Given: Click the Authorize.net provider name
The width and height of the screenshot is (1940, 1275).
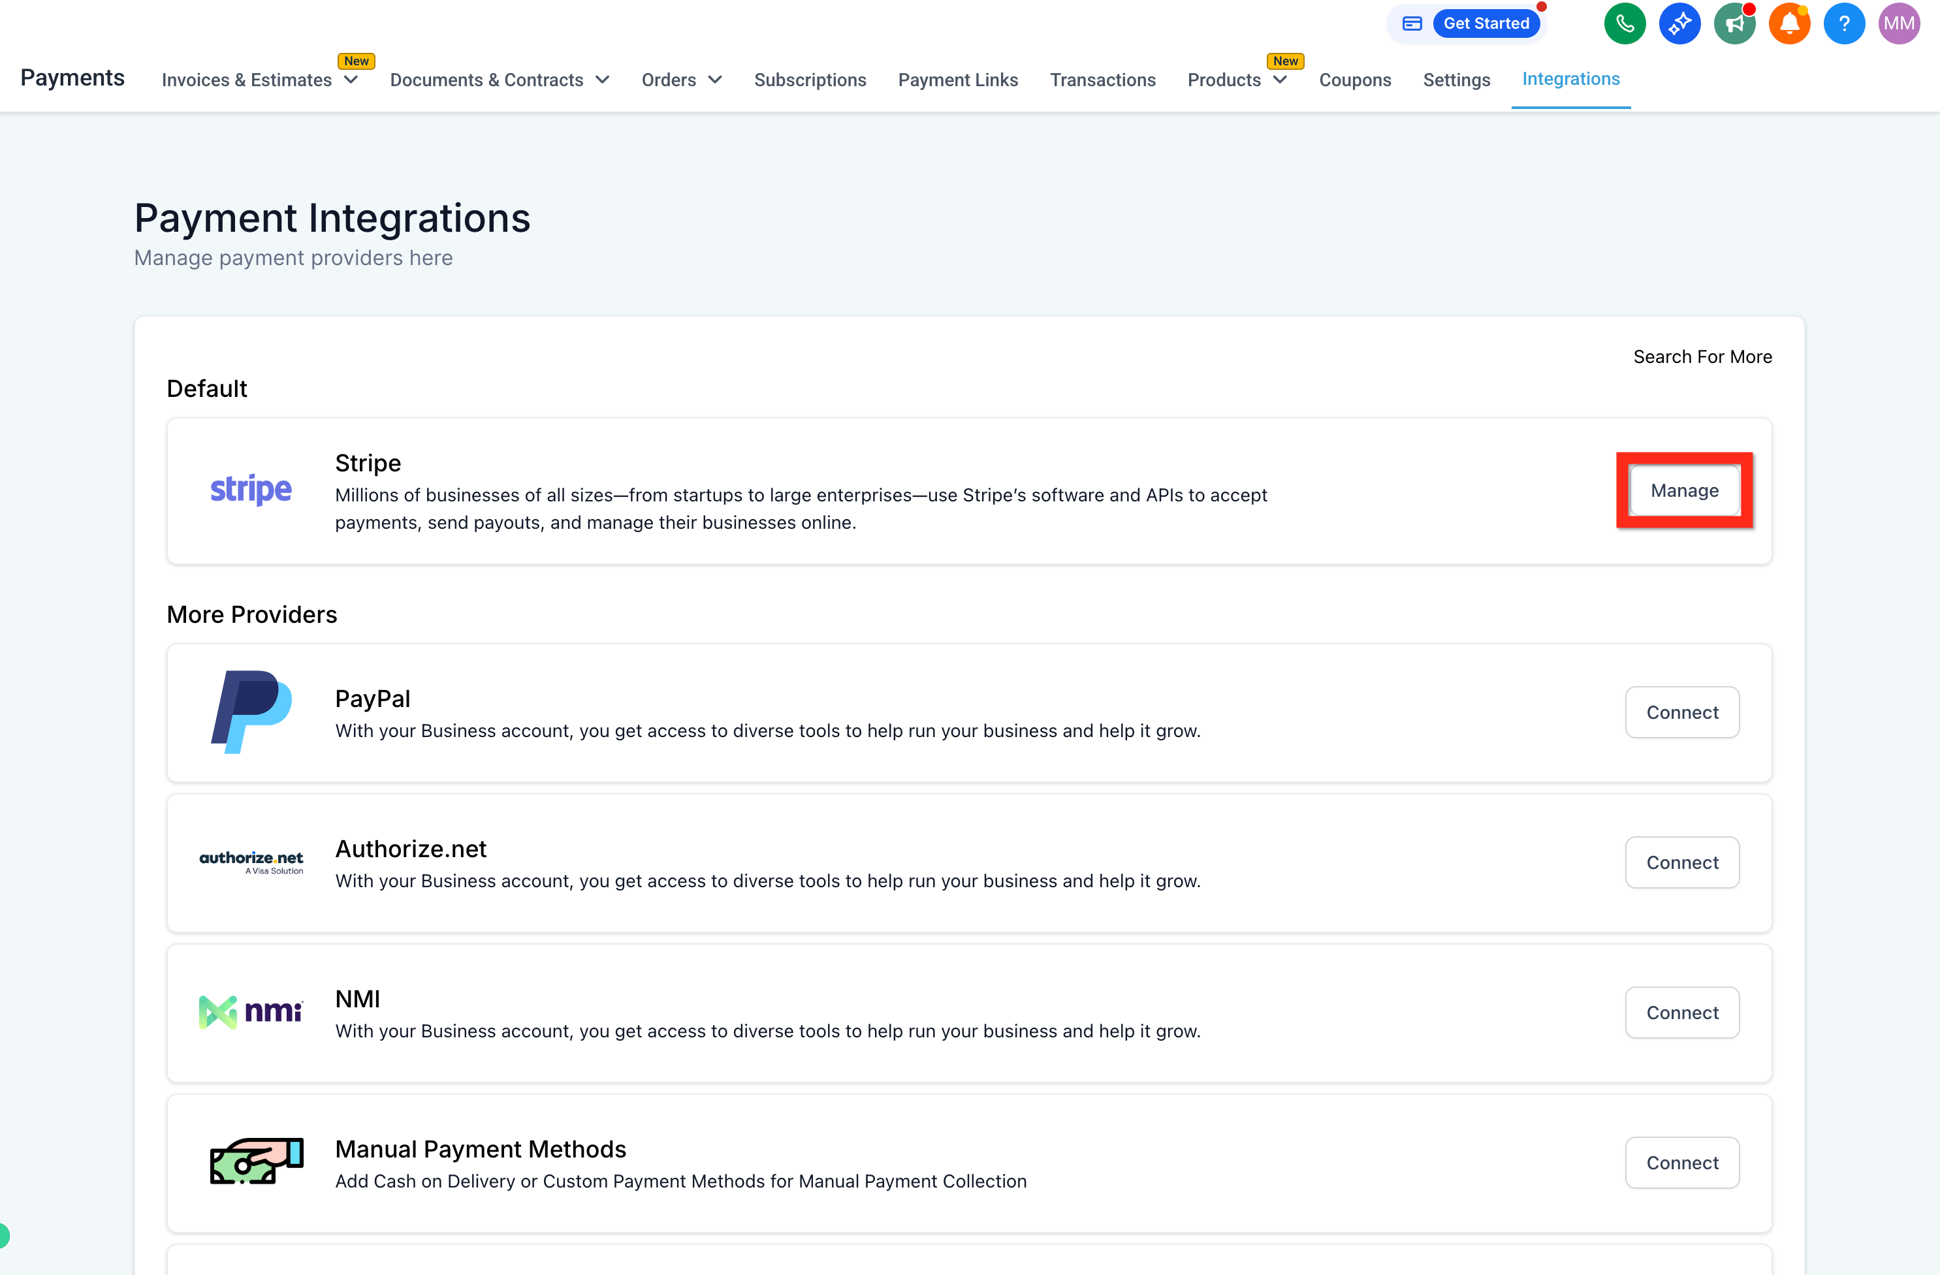Looking at the screenshot, I should pyautogui.click(x=411, y=848).
